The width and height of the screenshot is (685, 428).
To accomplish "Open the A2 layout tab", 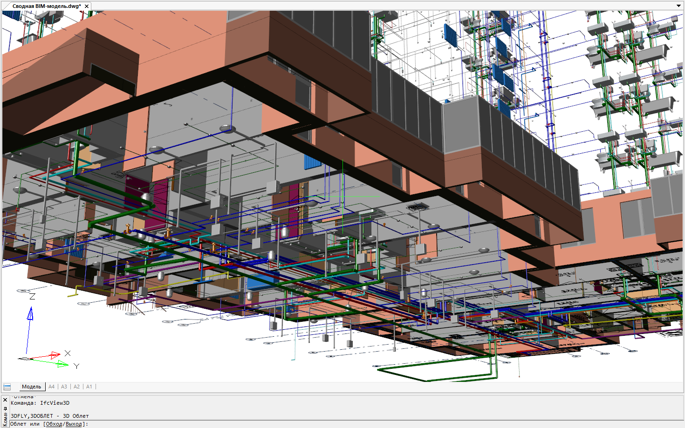I will 75,387.
